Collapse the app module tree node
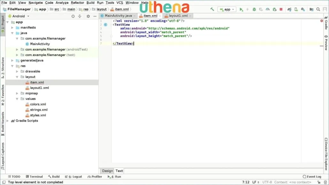This screenshot has height=185, width=329. point(8,22)
